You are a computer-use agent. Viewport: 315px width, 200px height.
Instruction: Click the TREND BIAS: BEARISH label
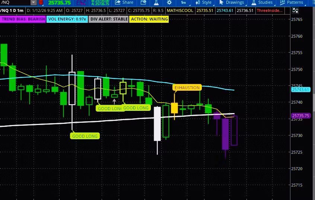[x=23, y=19]
